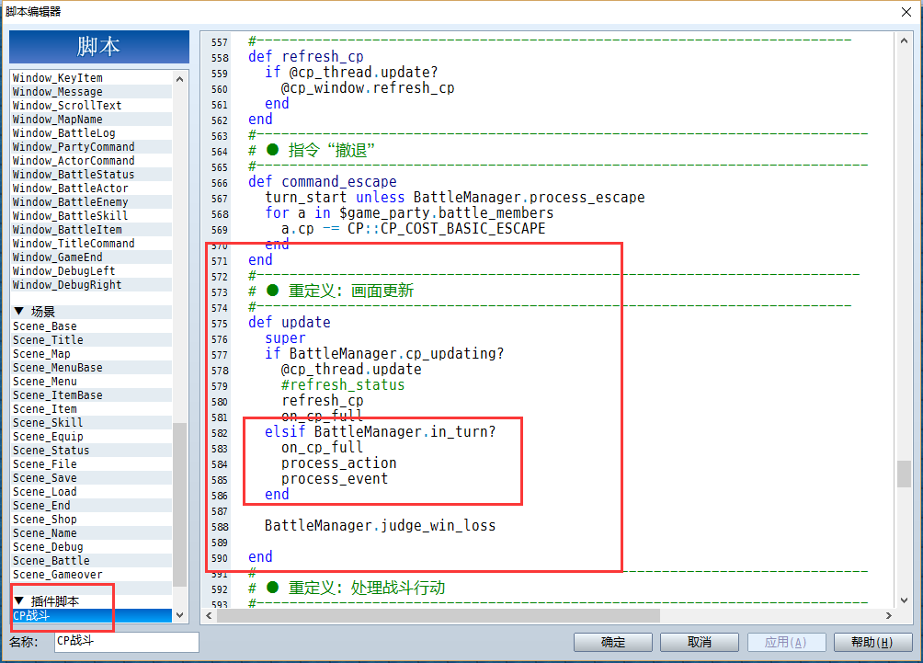Close the 脚本编辑器 window
Viewport: 923px width, 663px height.
point(906,12)
